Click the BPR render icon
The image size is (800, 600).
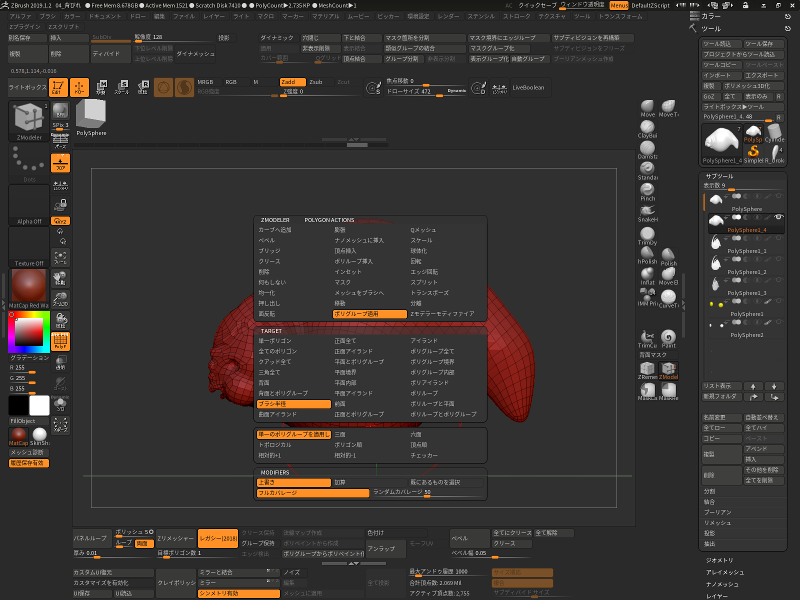point(60,110)
